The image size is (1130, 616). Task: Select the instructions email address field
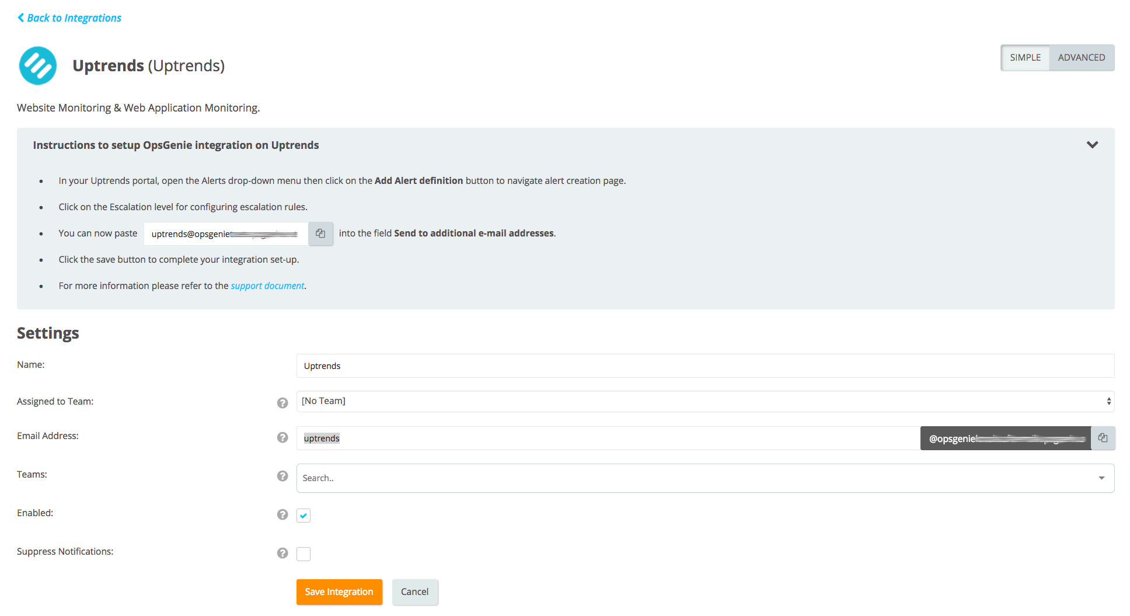click(x=226, y=234)
